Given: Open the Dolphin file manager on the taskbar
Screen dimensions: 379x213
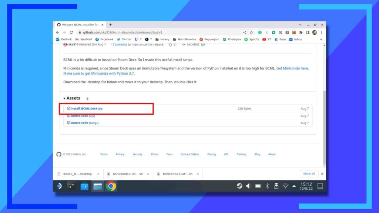Looking at the screenshot, I should point(98,186).
